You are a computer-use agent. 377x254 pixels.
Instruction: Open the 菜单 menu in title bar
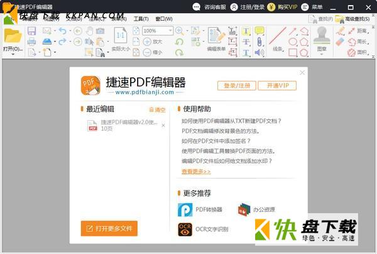(312, 7)
